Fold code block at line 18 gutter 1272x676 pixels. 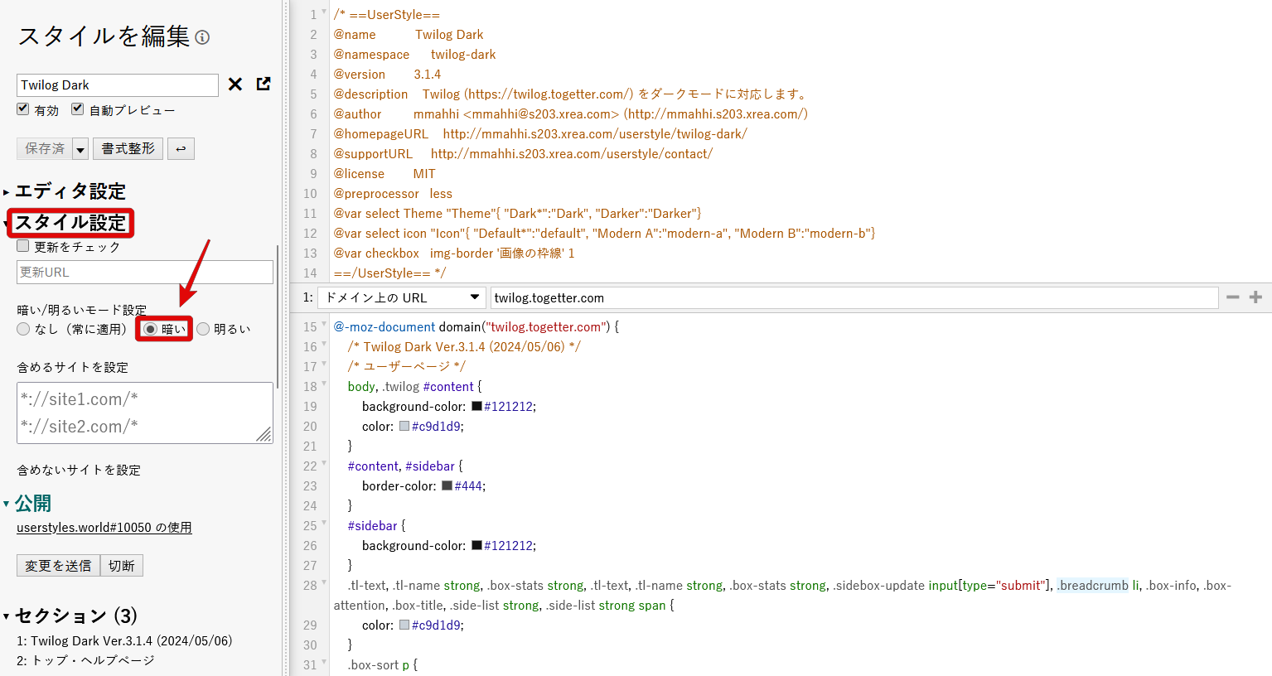pos(324,385)
